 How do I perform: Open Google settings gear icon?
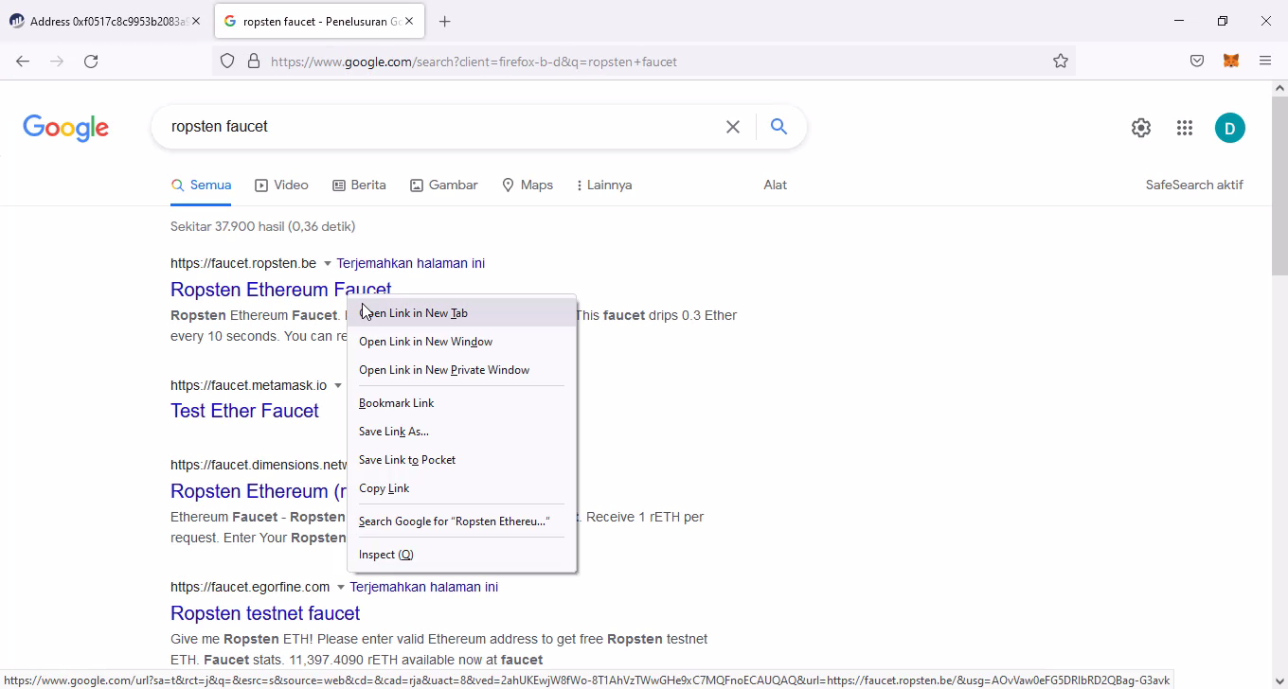[x=1141, y=128]
